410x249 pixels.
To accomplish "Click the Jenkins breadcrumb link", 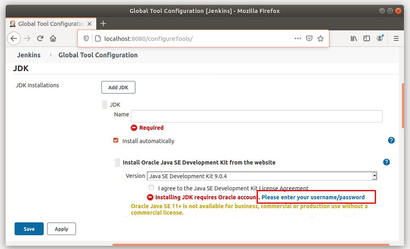I will (29, 55).
